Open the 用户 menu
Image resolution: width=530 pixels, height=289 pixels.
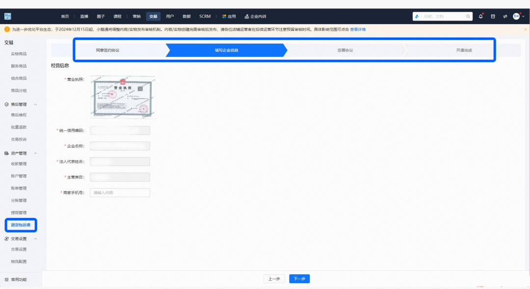tap(170, 16)
